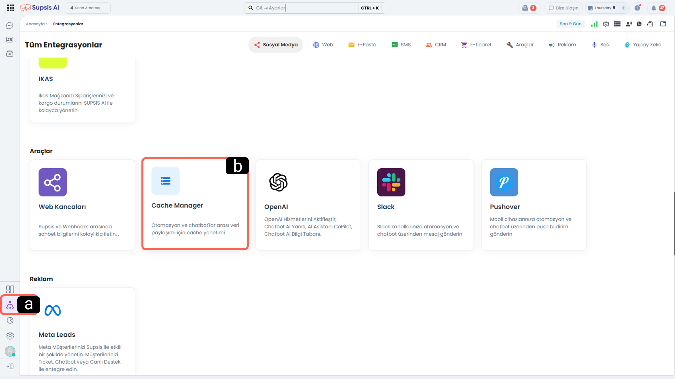Image resolution: width=675 pixels, height=379 pixels.
Task: Switch to the CRM tab
Action: 436,45
